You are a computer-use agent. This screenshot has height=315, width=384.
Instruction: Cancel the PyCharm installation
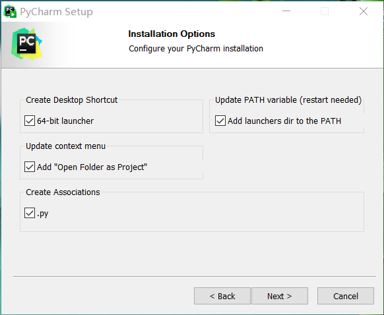pyautogui.click(x=346, y=296)
